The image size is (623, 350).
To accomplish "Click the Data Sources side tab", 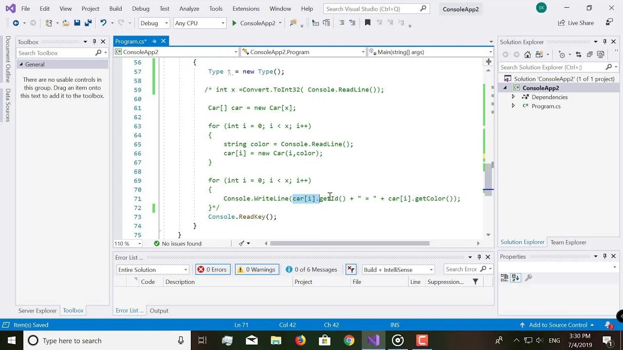I will point(8,105).
